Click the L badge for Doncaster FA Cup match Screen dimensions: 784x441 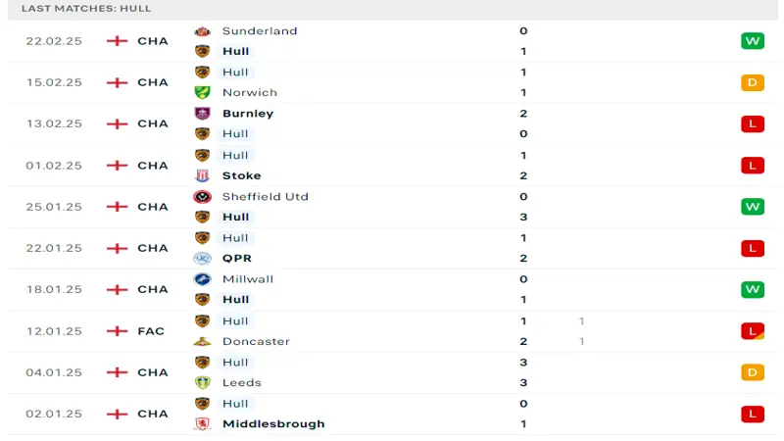[753, 331]
